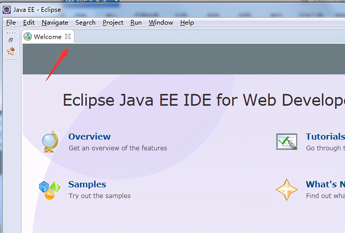The width and height of the screenshot is (345, 233).
Task: Open the Search menu
Action: coord(85,23)
